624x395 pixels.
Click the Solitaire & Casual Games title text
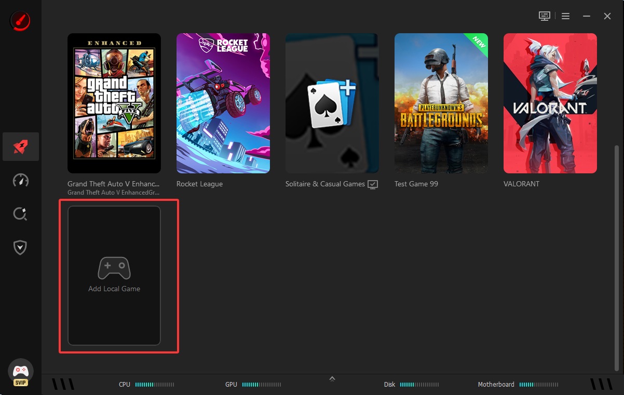coord(325,184)
